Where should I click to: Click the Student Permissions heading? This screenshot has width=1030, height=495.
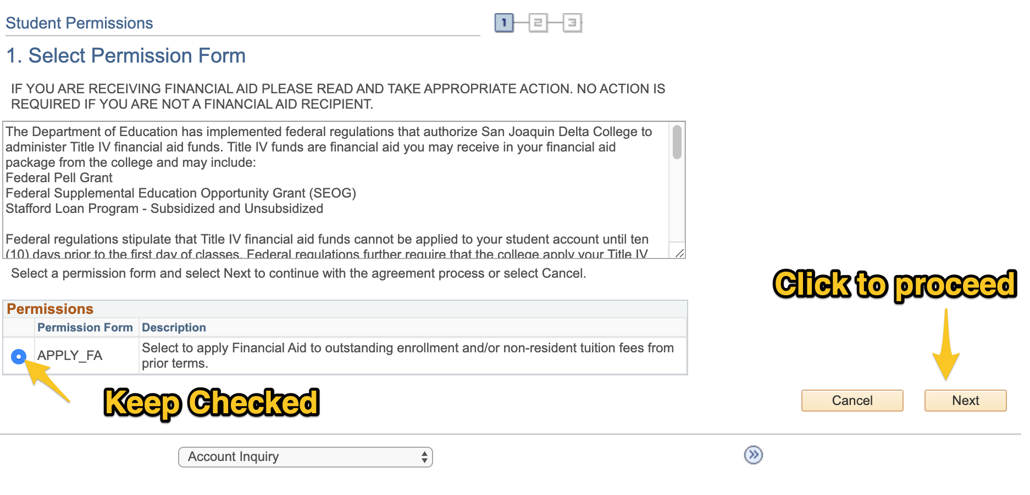[79, 23]
